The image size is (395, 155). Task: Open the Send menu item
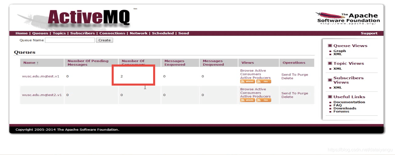[x=184, y=33]
